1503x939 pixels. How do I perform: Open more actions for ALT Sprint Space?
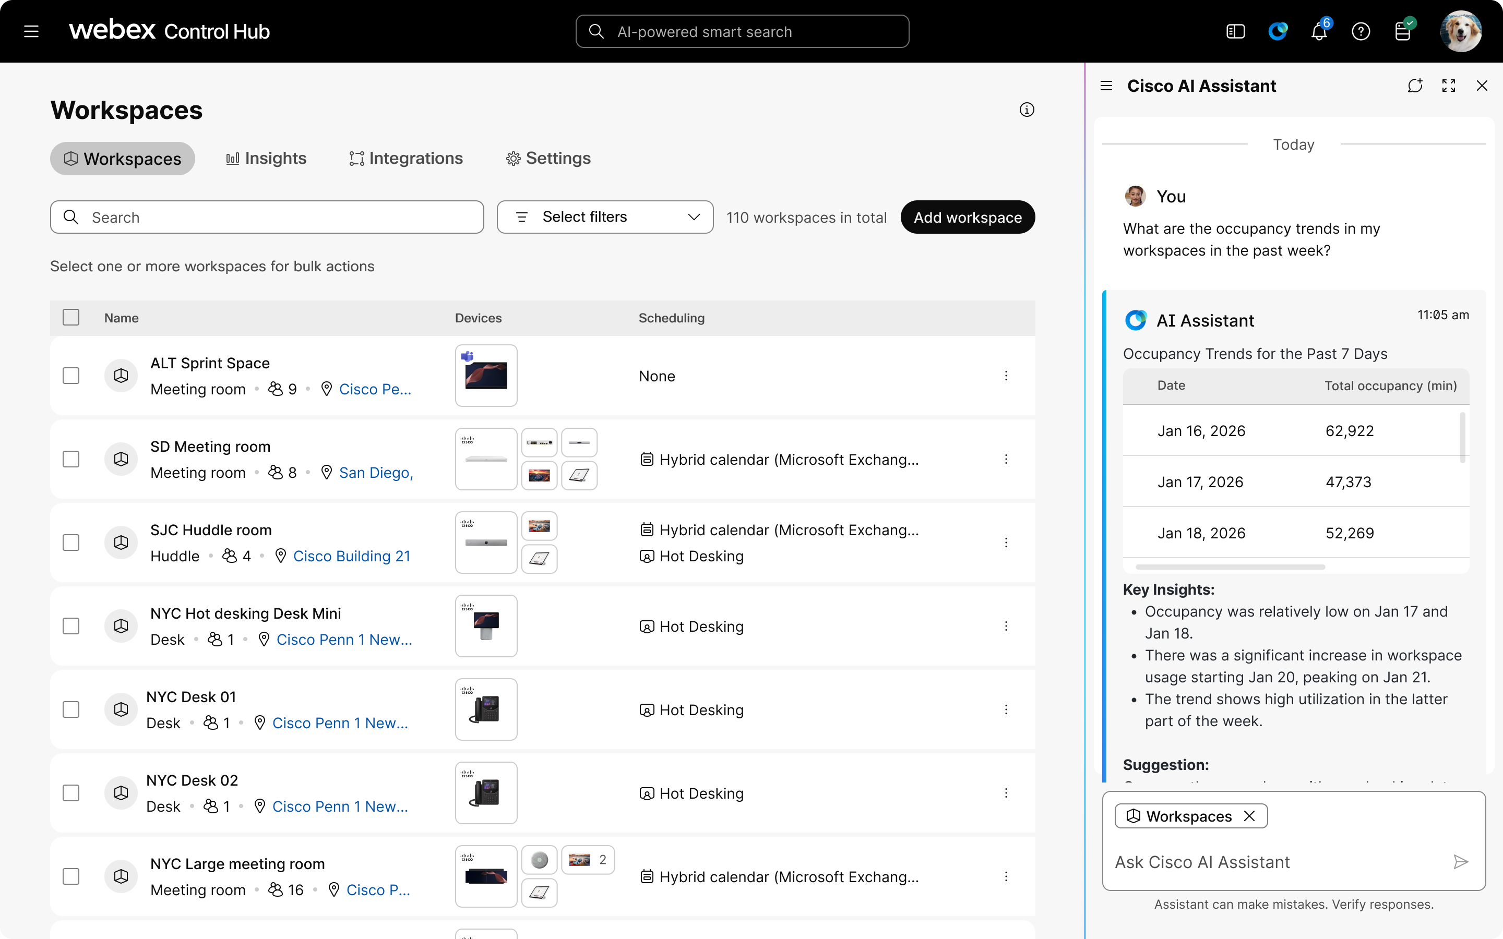1006,376
